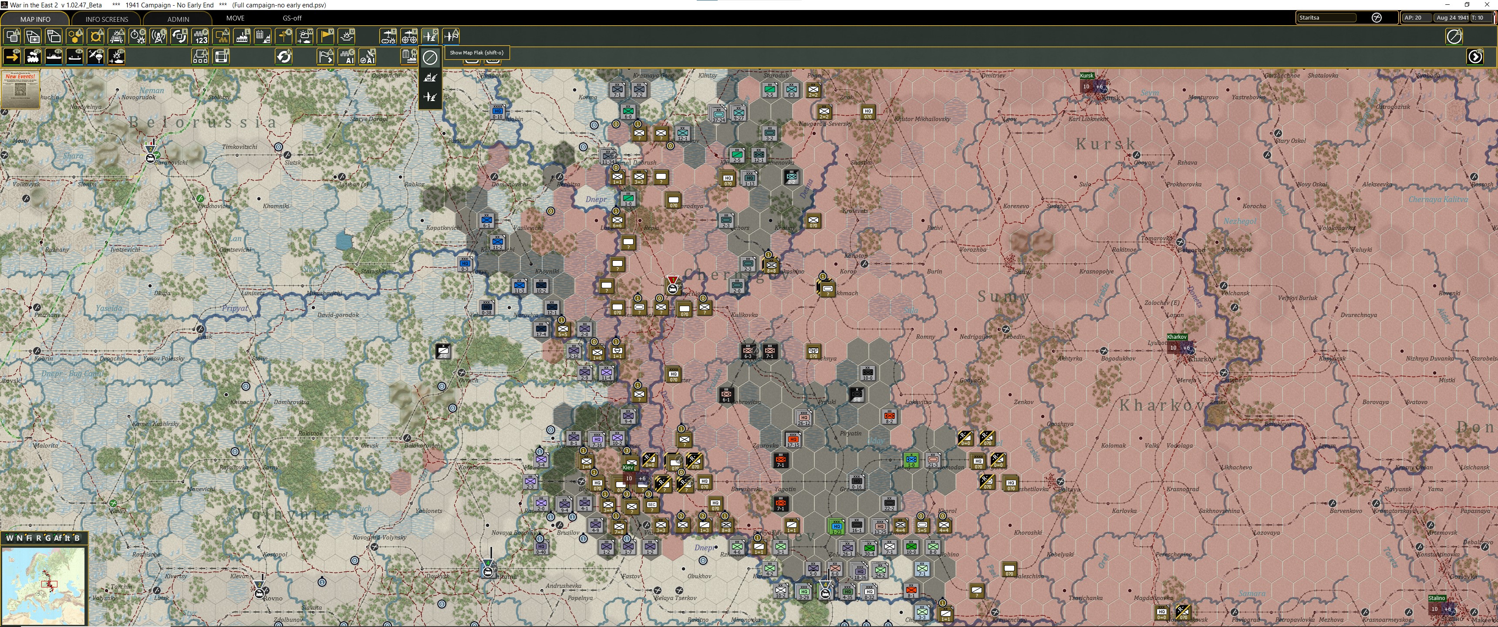
Task: Click the battle sites explosion icon (U)
Action: tap(347, 37)
